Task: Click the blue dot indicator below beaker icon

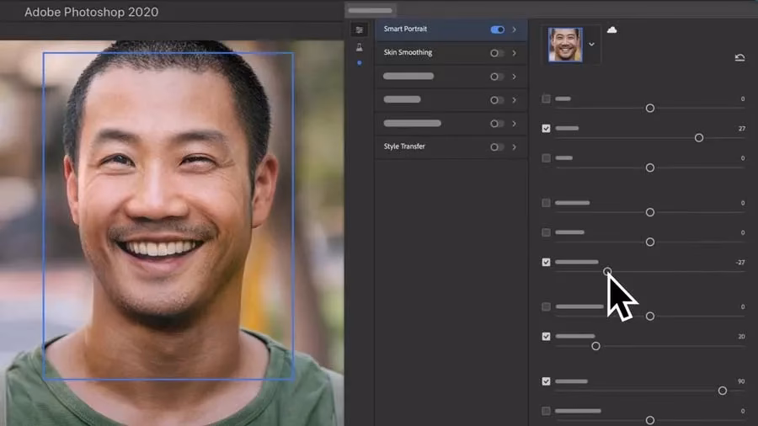Action: click(360, 63)
